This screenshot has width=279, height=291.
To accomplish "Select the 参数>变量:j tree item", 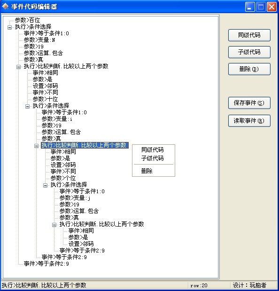I will pos(75,198).
